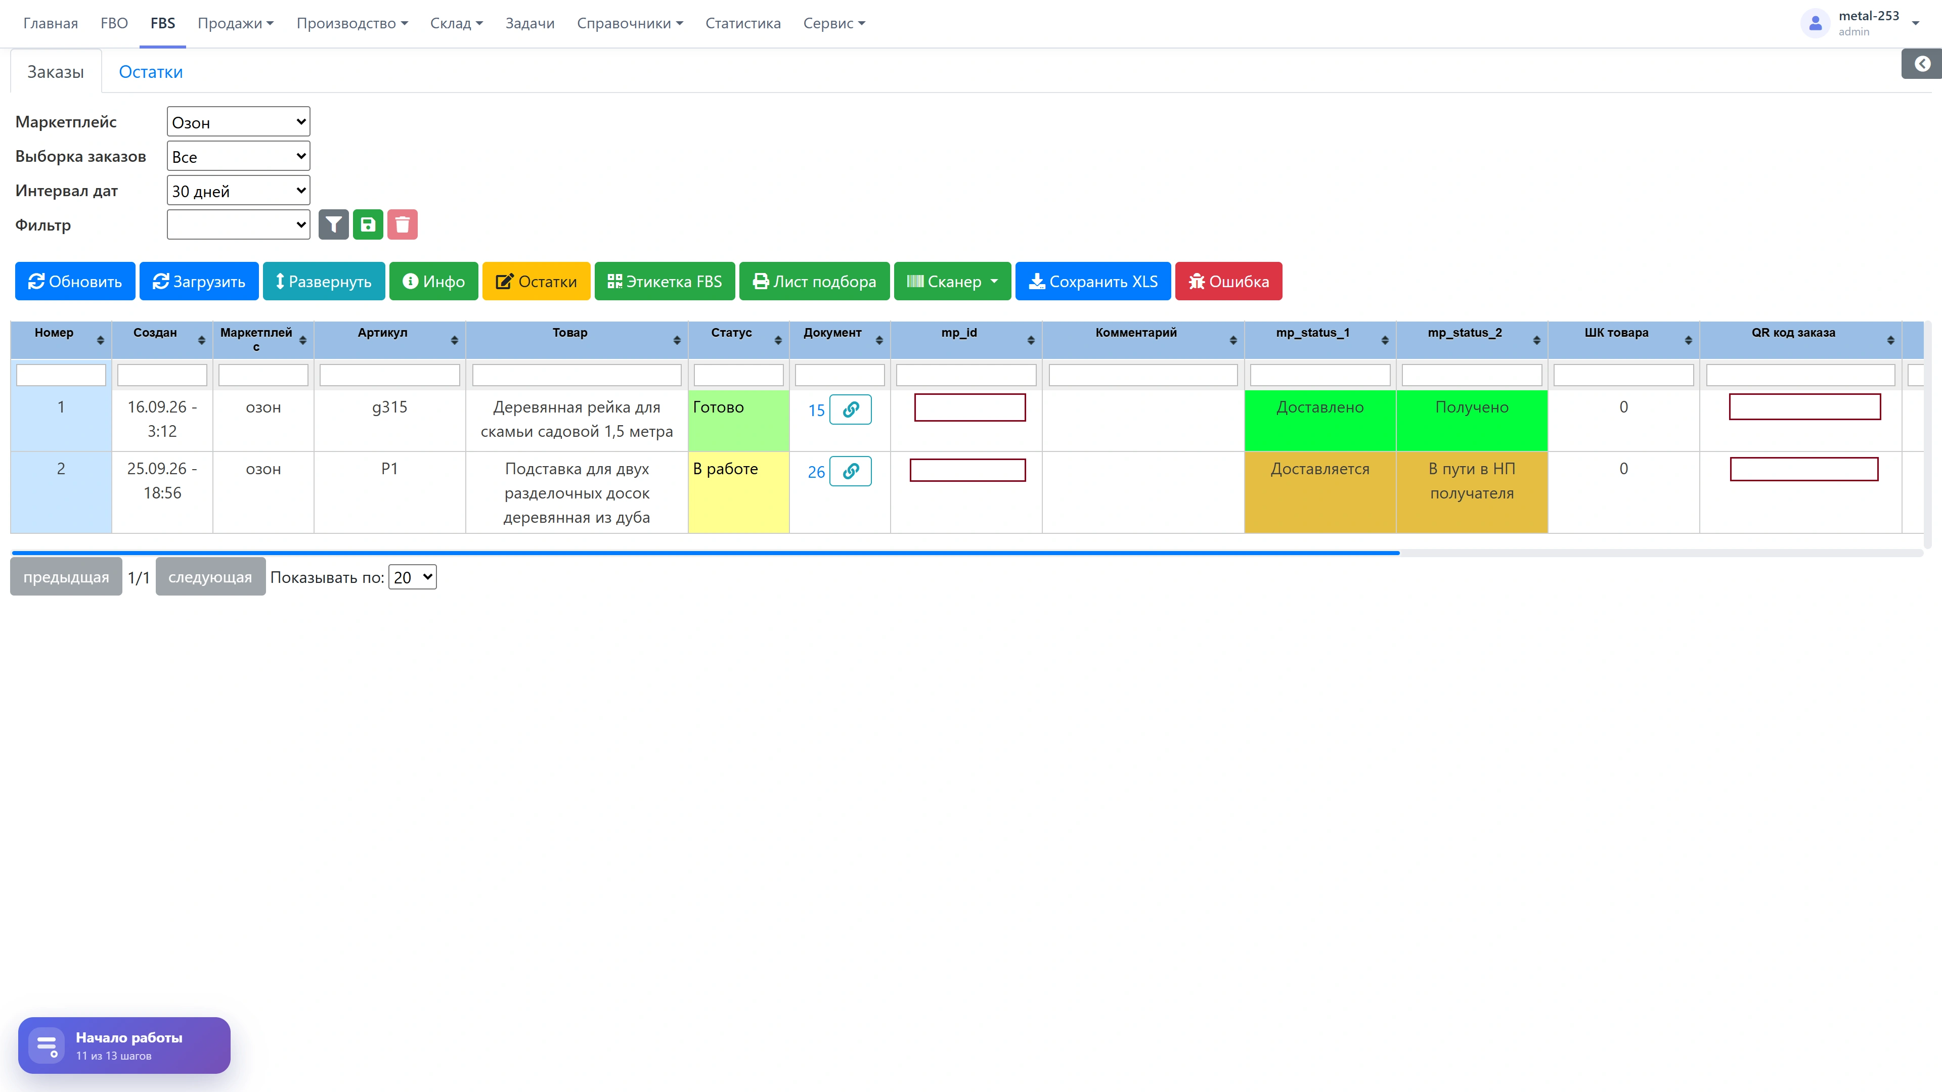Screen dimensions: 1942x1092
Task: Click the Развернуть button
Action: (324, 281)
